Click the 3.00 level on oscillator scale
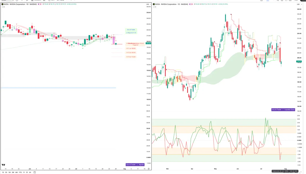The width and height of the screenshot is (306, 174). coord(298,119)
